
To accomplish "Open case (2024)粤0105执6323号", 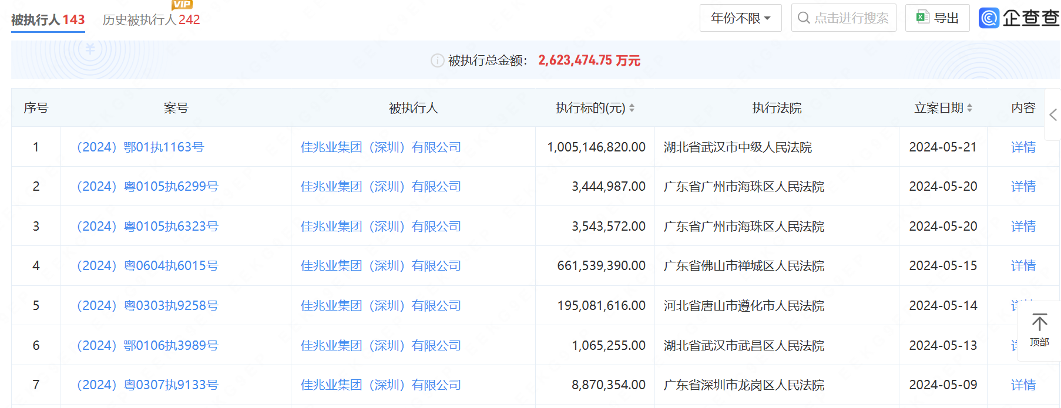I will coord(147,226).
